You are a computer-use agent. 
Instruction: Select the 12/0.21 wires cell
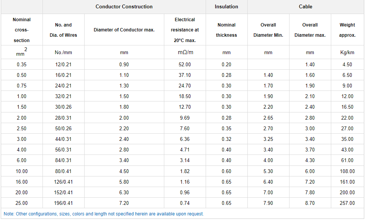pyautogui.click(x=63, y=65)
